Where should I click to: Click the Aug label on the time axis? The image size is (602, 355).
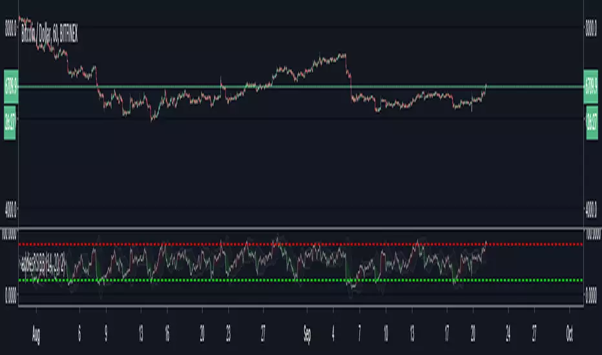[36, 334]
